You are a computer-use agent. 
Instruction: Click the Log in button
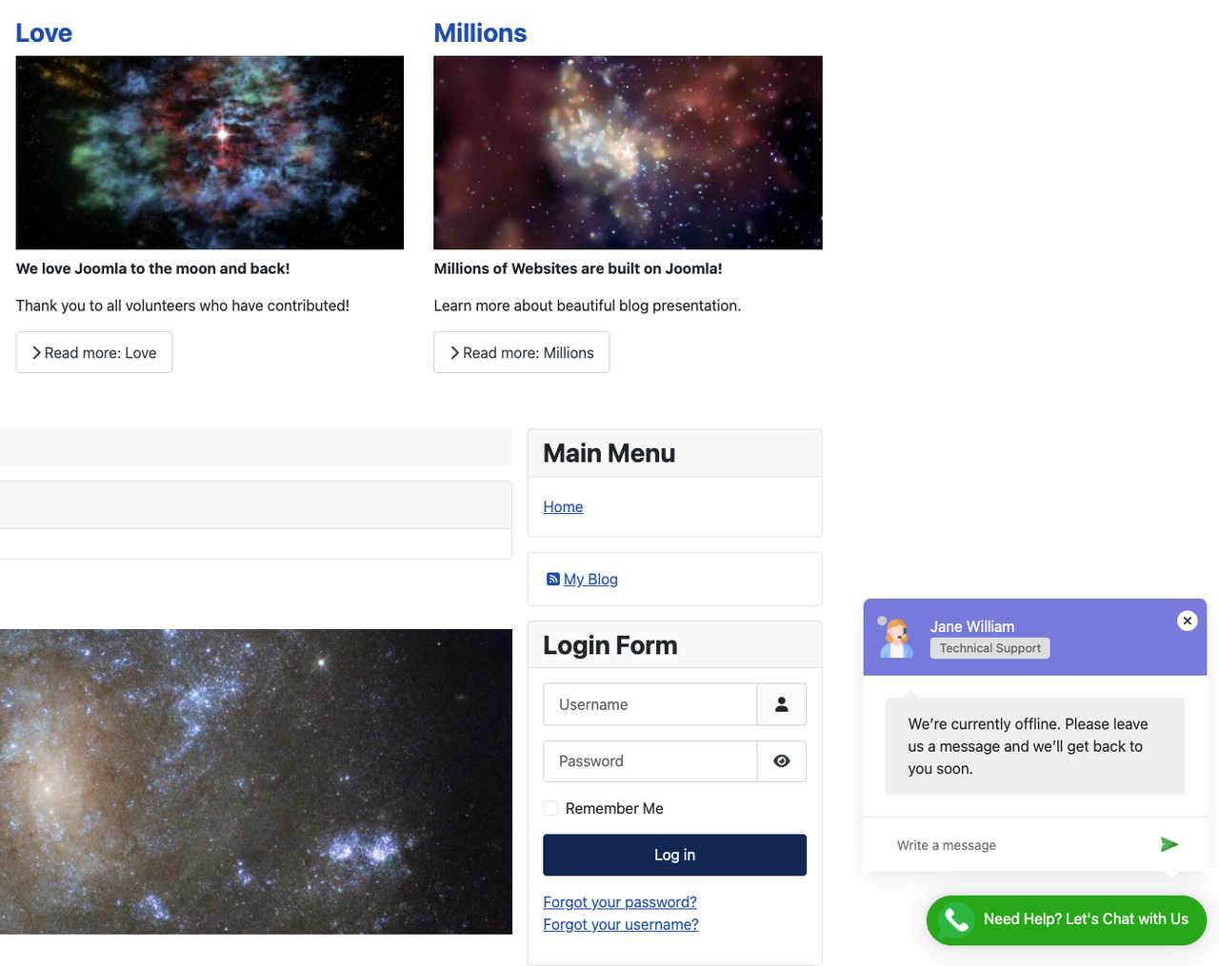(x=674, y=855)
